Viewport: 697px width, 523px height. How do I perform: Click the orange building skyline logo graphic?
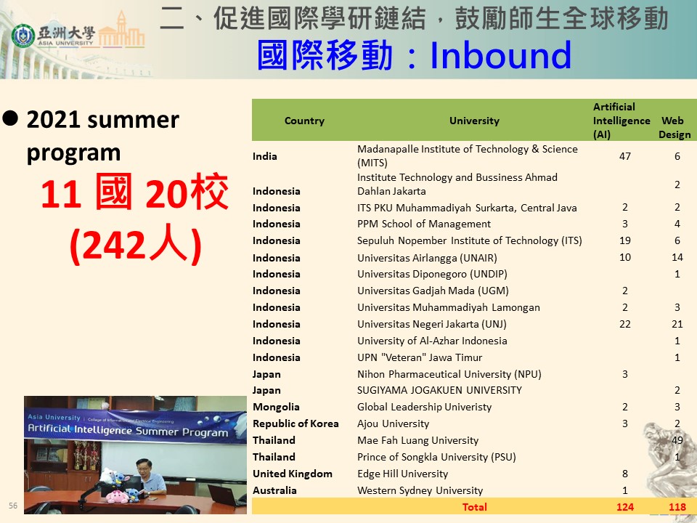(x=121, y=29)
